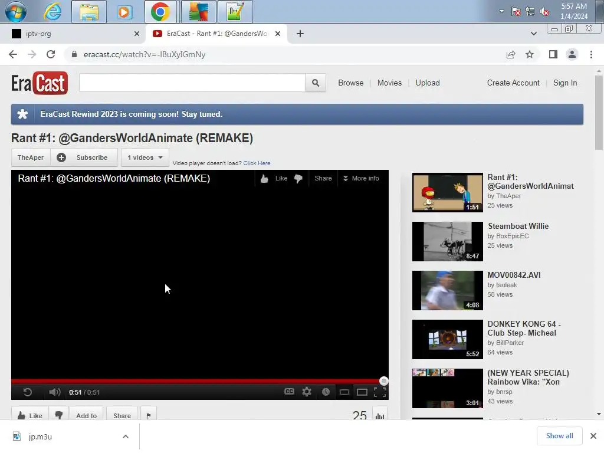The image size is (604, 453).
Task: Click the thumbs-down icon in player overlay
Action: click(298, 178)
